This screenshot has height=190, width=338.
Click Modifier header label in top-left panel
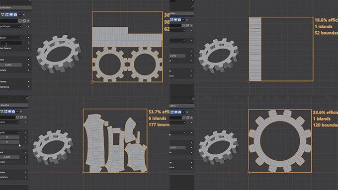click(6, 7)
